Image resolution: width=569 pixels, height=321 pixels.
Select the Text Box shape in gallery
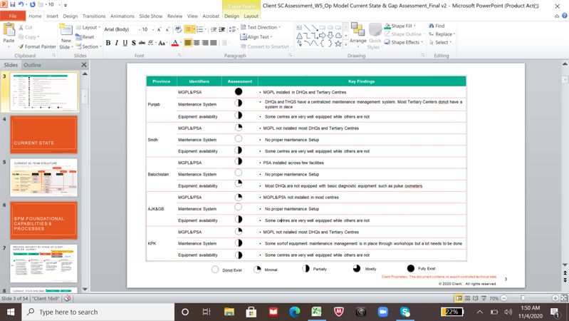pyautogui.click(x=299, y=28)
